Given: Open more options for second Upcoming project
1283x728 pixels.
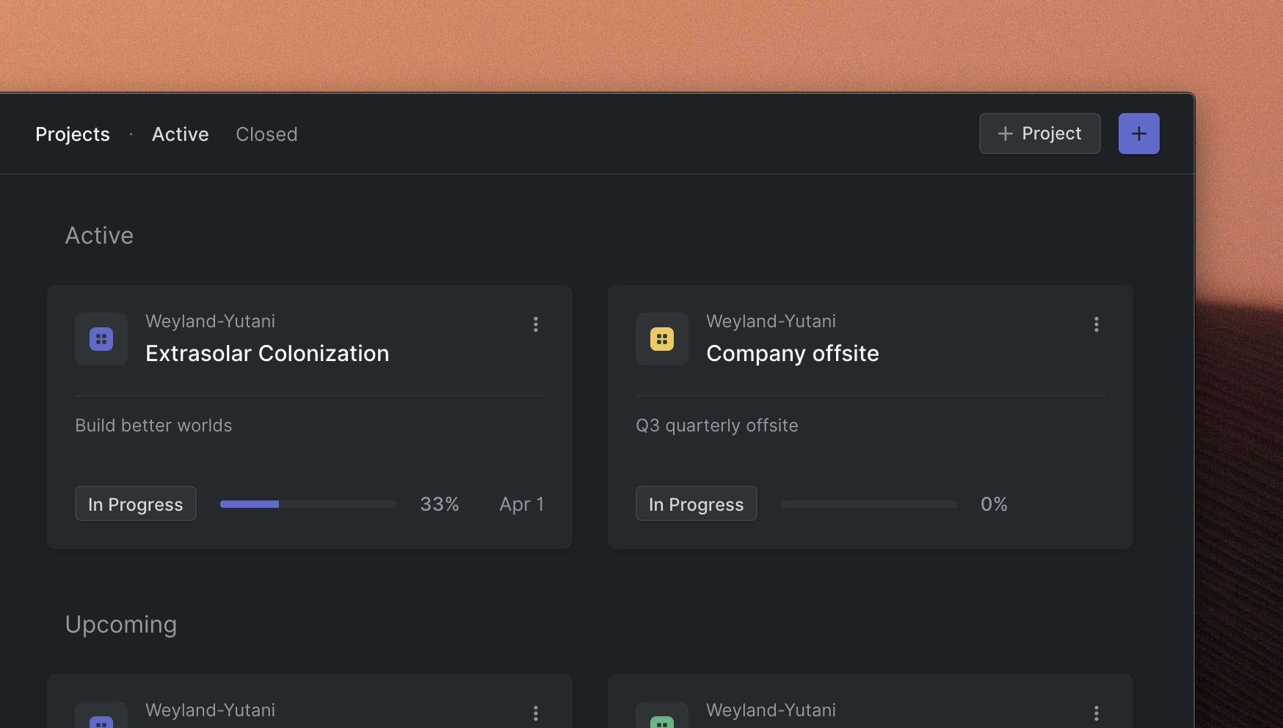Looking at the screenshot, I should pyautogui.click(x=1097, y=713).
